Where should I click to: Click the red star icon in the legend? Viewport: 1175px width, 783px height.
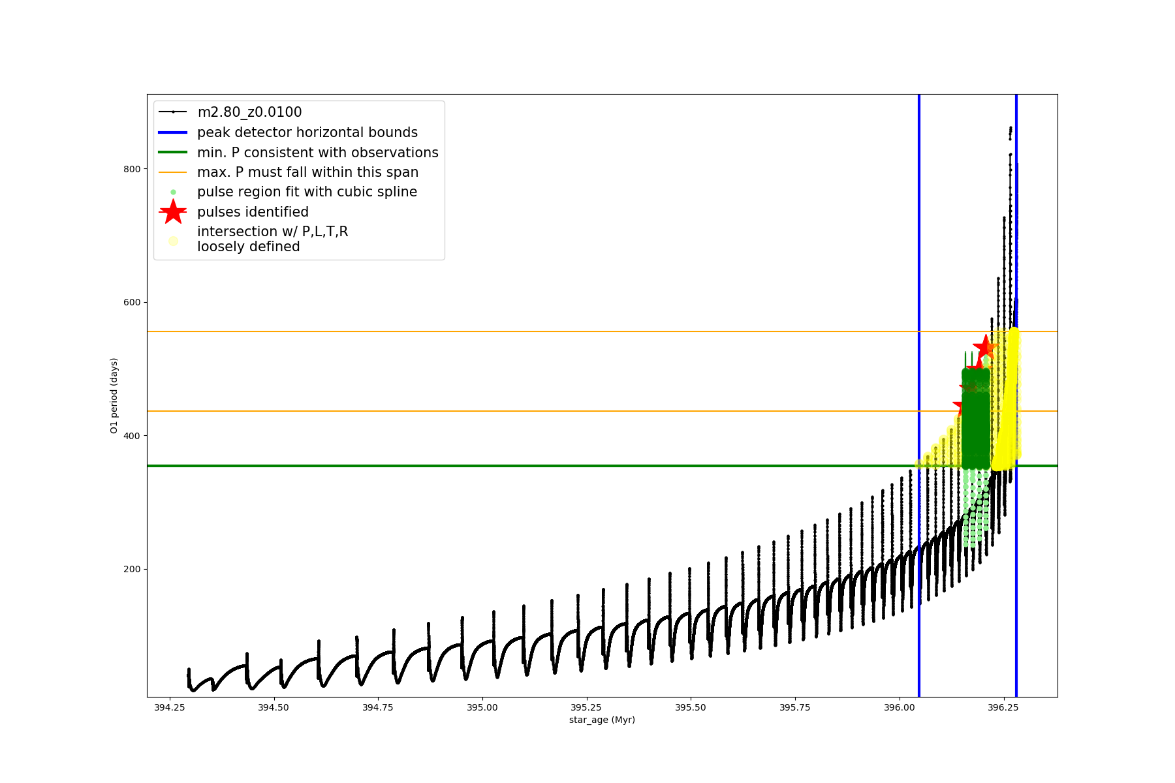(x=173, y=212)
